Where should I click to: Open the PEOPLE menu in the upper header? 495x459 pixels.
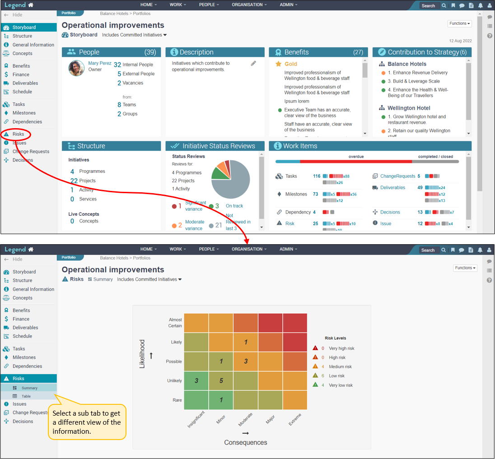point(209,5)
